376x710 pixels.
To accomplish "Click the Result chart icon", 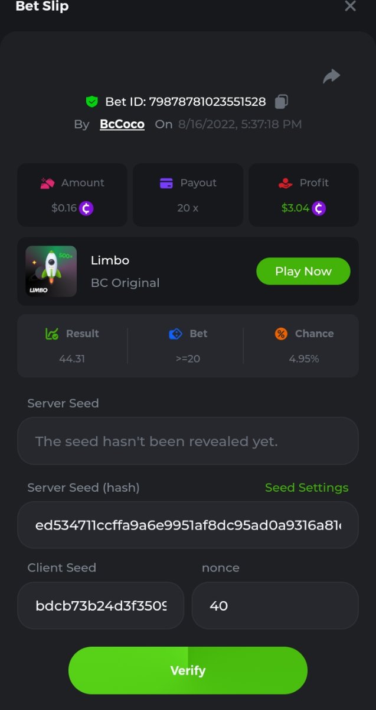I will tap(52, 334).
